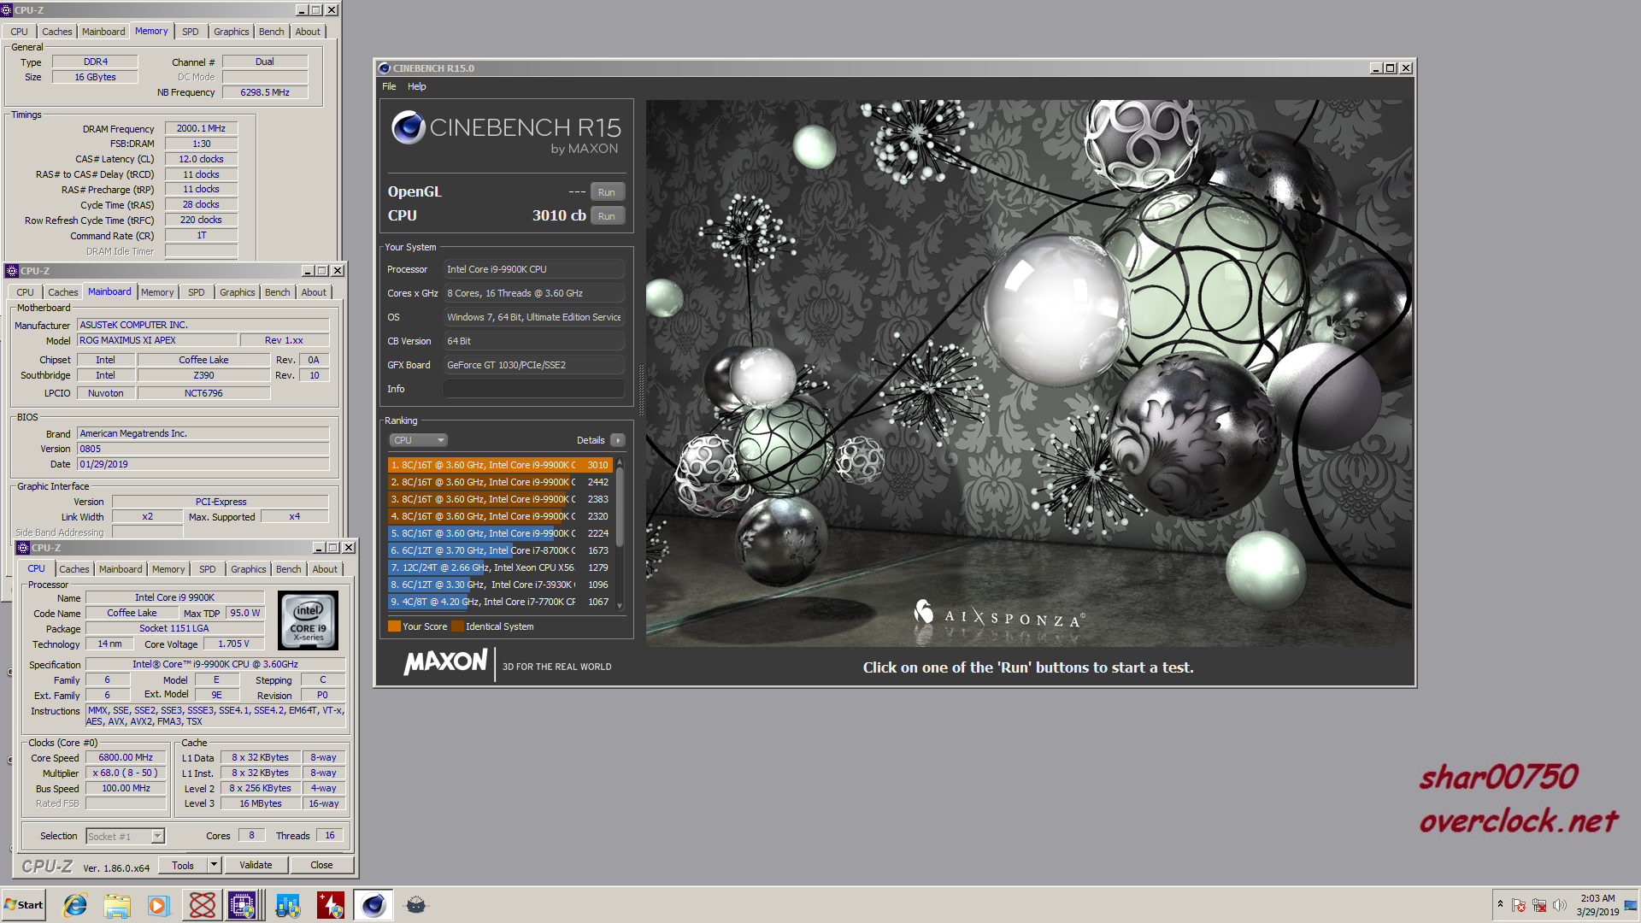This screenshot has width=1641, height=923.
Task: Switch to Cinebench taskbar icon
Action: coord(373,905)
